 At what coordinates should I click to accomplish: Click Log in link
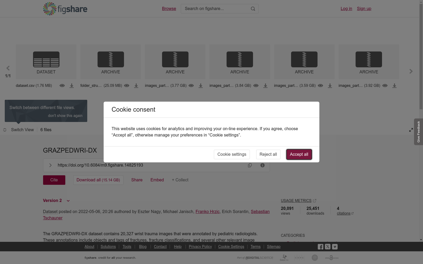click(x=346, y=9)
